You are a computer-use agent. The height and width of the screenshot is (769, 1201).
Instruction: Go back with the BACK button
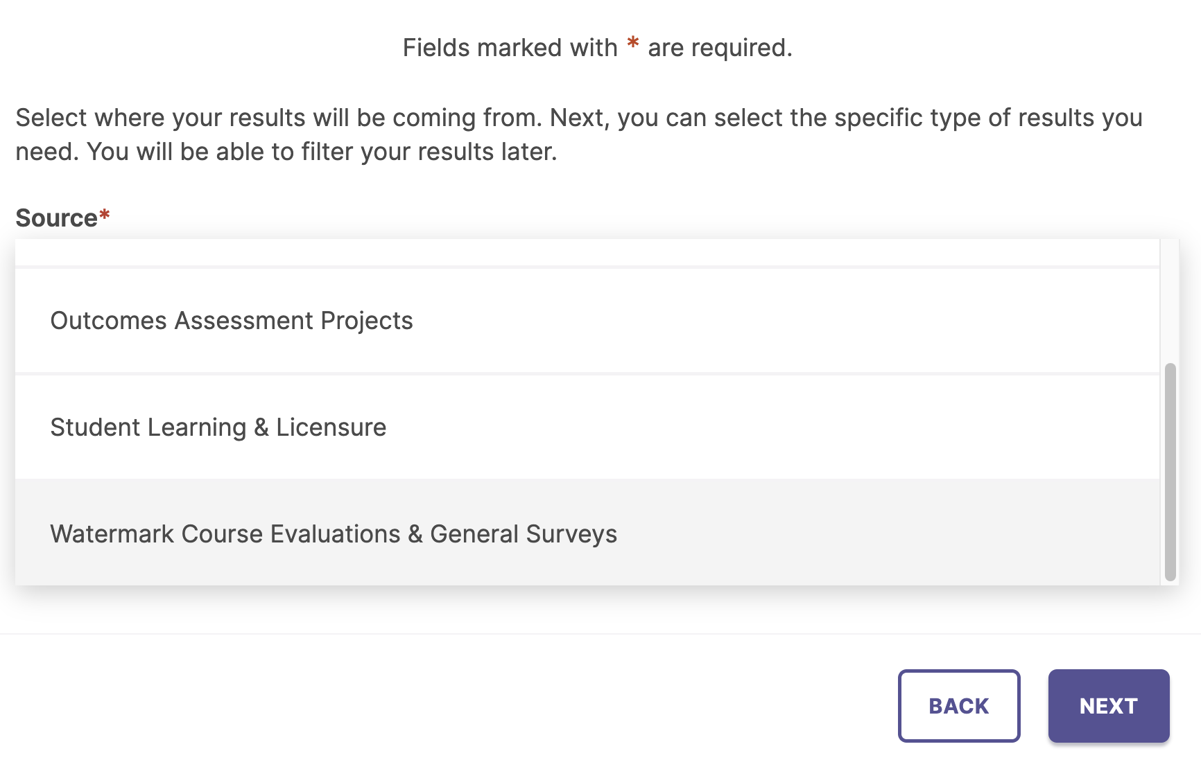click(958, 706)
